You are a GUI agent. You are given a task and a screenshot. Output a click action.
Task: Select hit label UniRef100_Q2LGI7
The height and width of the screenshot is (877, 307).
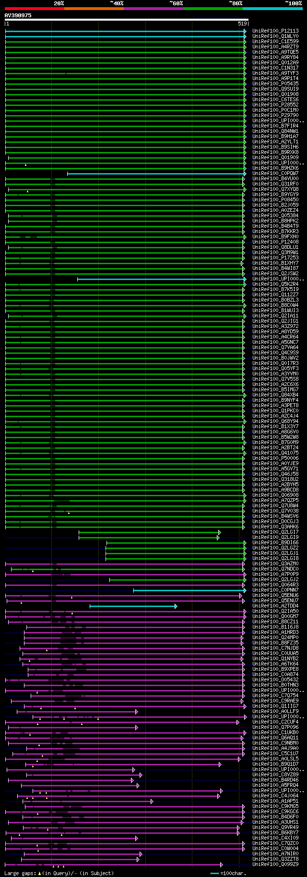point(275,532)
